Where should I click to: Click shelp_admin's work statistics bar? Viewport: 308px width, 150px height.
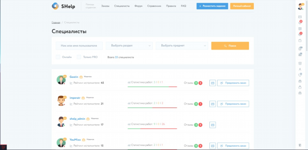[x=152, y=129]
